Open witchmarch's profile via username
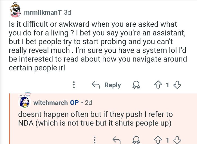The height and width of the screenshot is (144, 197). [x=50, y=103]
